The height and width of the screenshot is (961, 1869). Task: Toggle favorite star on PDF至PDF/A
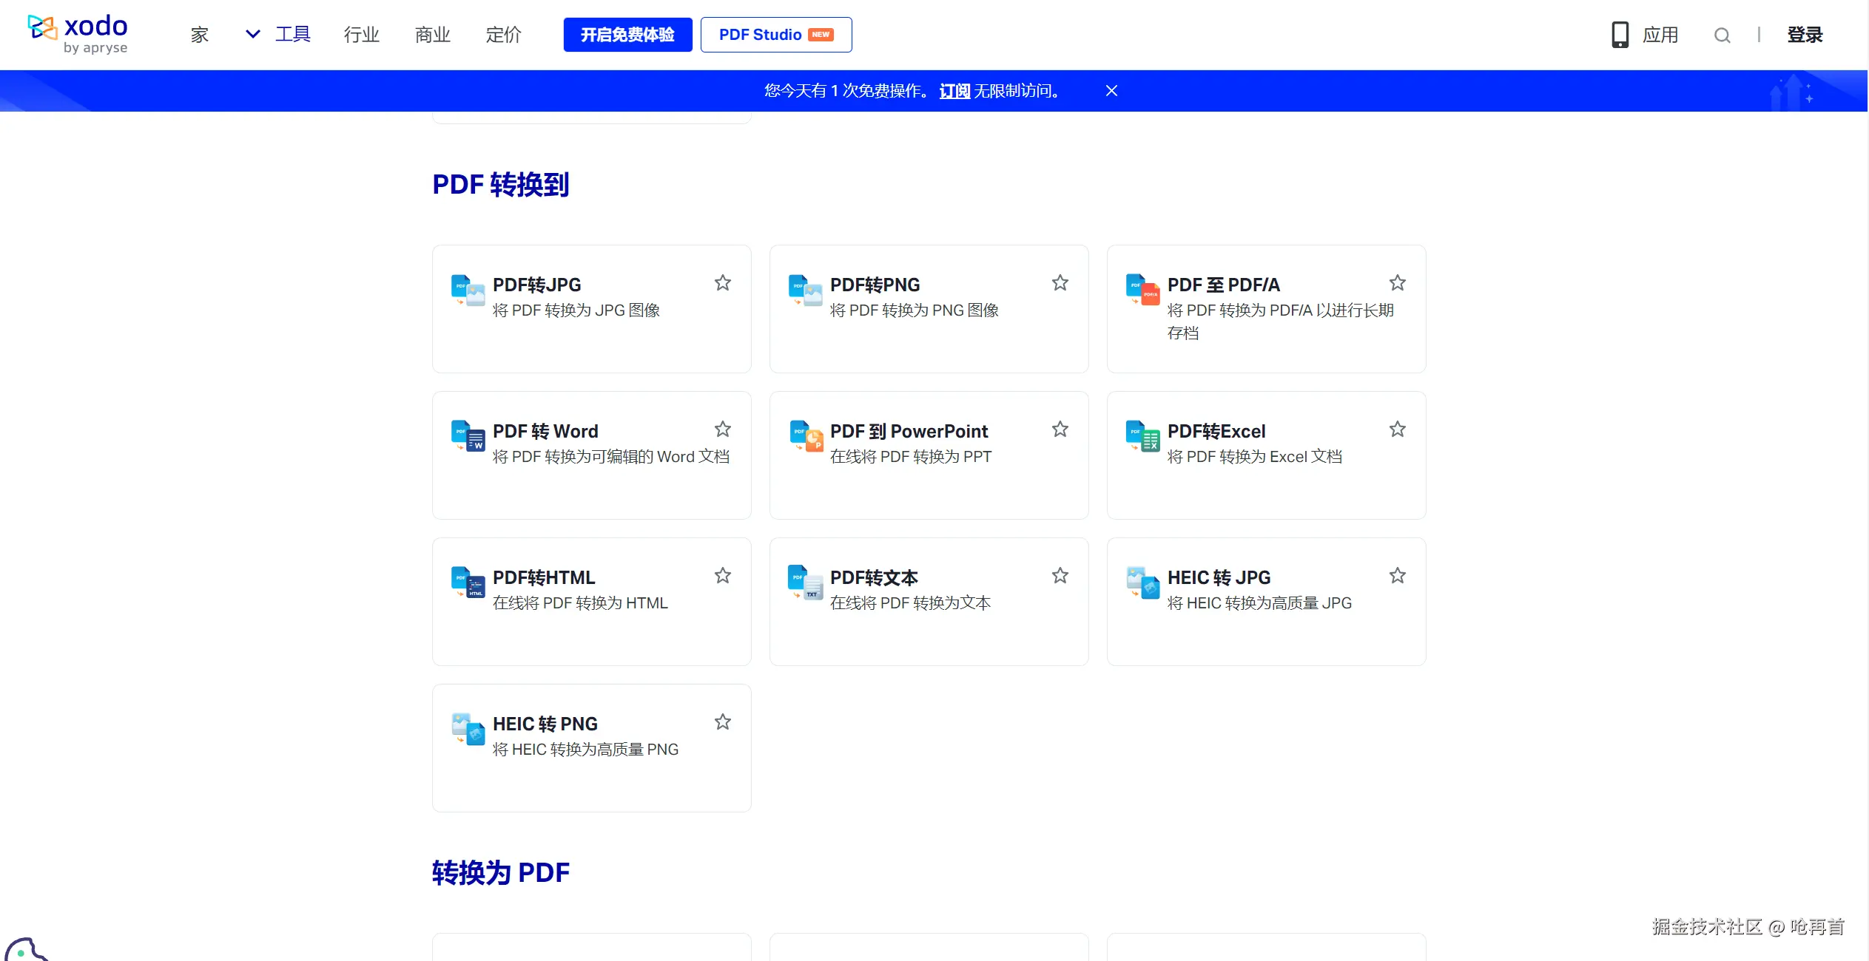pos(1397,282)
